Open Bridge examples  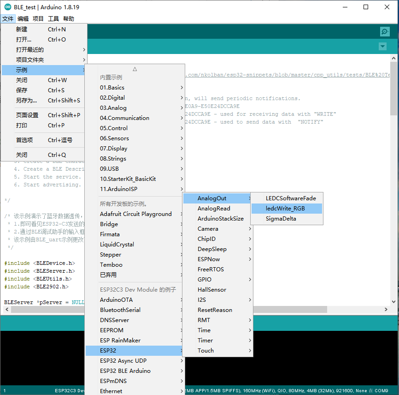tap(135, 224)
